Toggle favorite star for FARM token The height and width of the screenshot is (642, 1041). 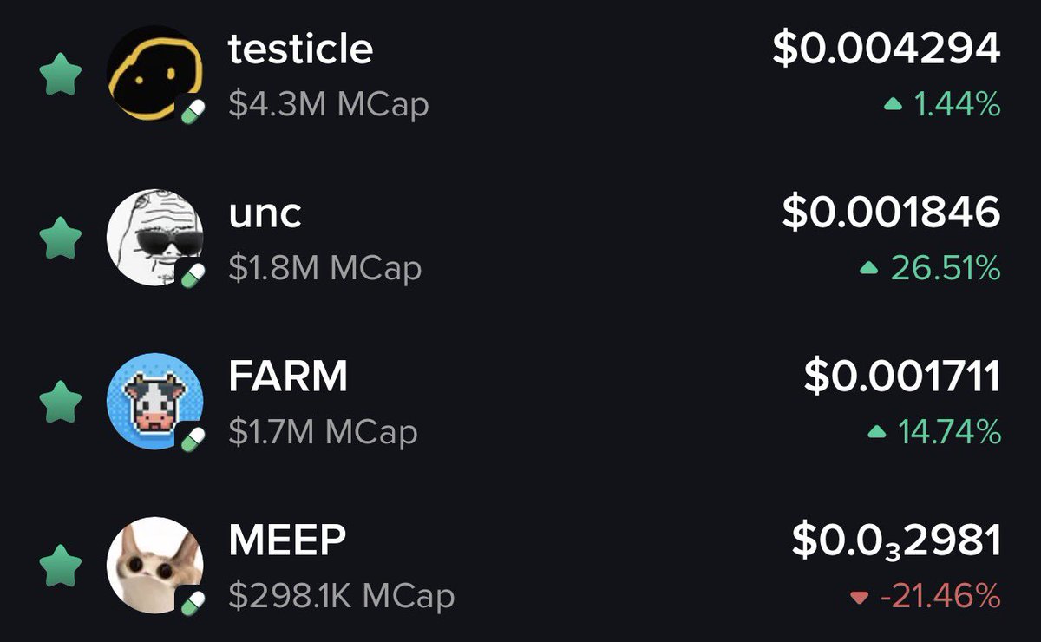[x=61, y=402]
